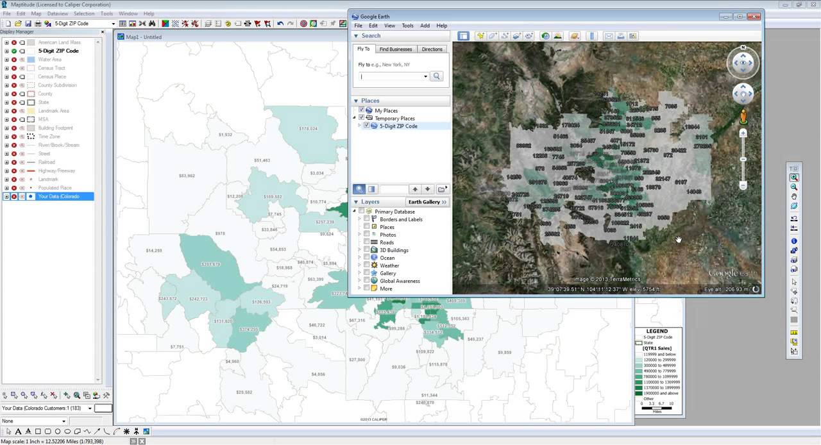Screen dimensions: 821x445
Task: Click the Look joystick compass ring
Action: 743,62
